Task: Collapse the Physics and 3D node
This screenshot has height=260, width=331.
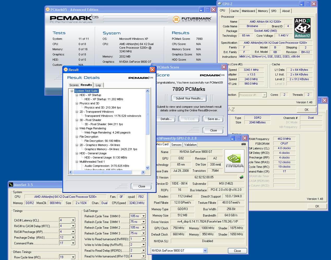Action: click(x=77, y=103)
